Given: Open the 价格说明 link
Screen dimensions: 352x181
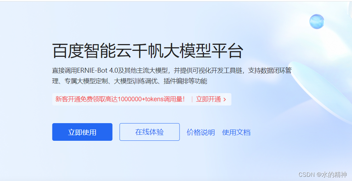Looking at the screenshot, I should tap(201, 132).
